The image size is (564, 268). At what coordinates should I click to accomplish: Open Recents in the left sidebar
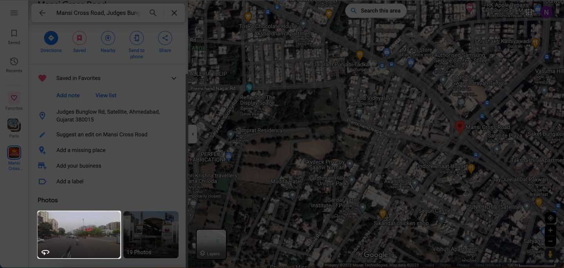click(14, 65)
